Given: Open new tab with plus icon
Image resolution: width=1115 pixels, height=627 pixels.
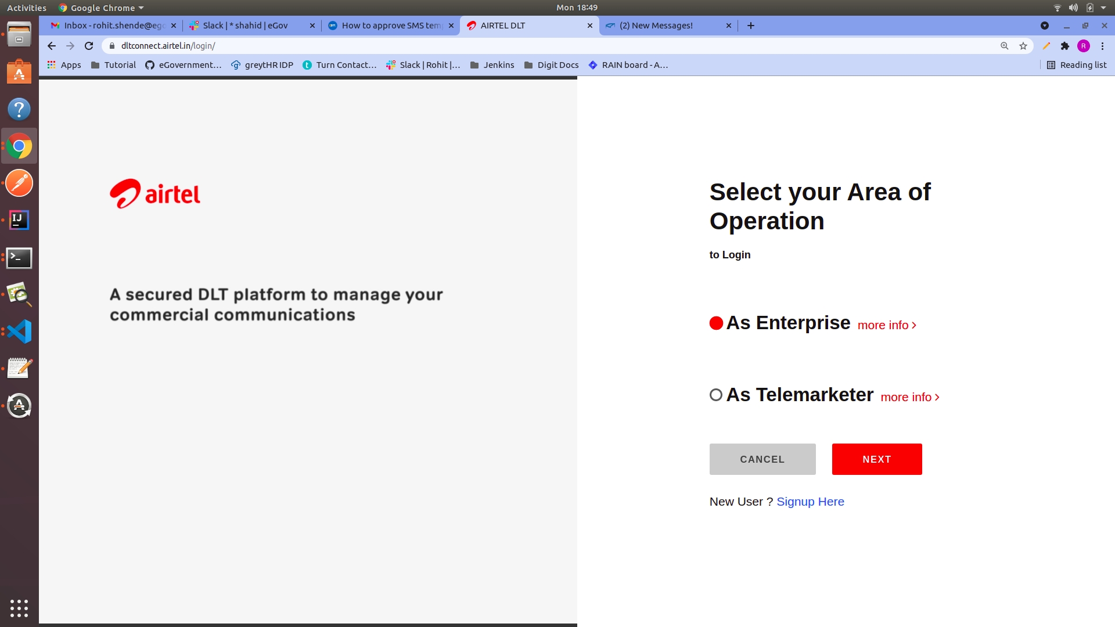Looking at the screenshot, I should click(750, 26).
